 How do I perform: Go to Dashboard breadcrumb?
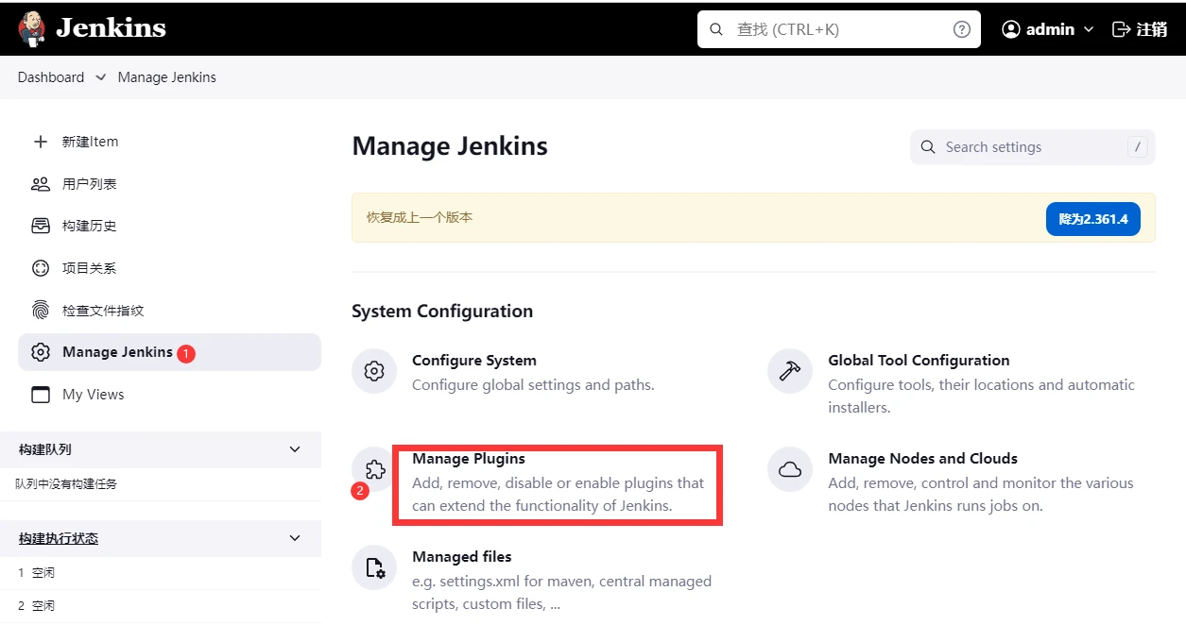51,77
